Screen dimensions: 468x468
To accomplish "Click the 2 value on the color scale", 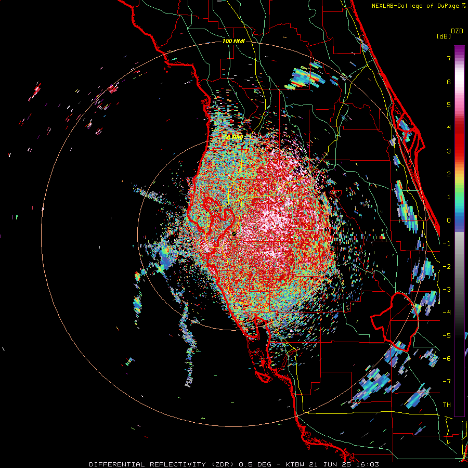I will [x=449, y=174].
